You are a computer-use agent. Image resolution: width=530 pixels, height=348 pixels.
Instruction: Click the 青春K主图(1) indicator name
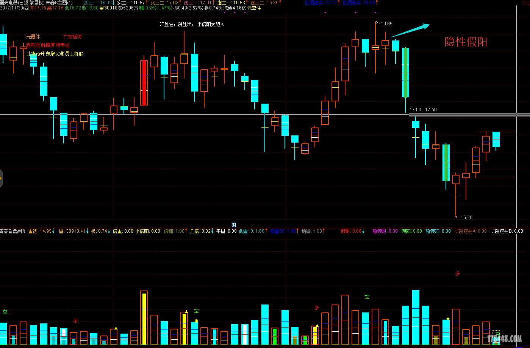(x=59, y=3)
